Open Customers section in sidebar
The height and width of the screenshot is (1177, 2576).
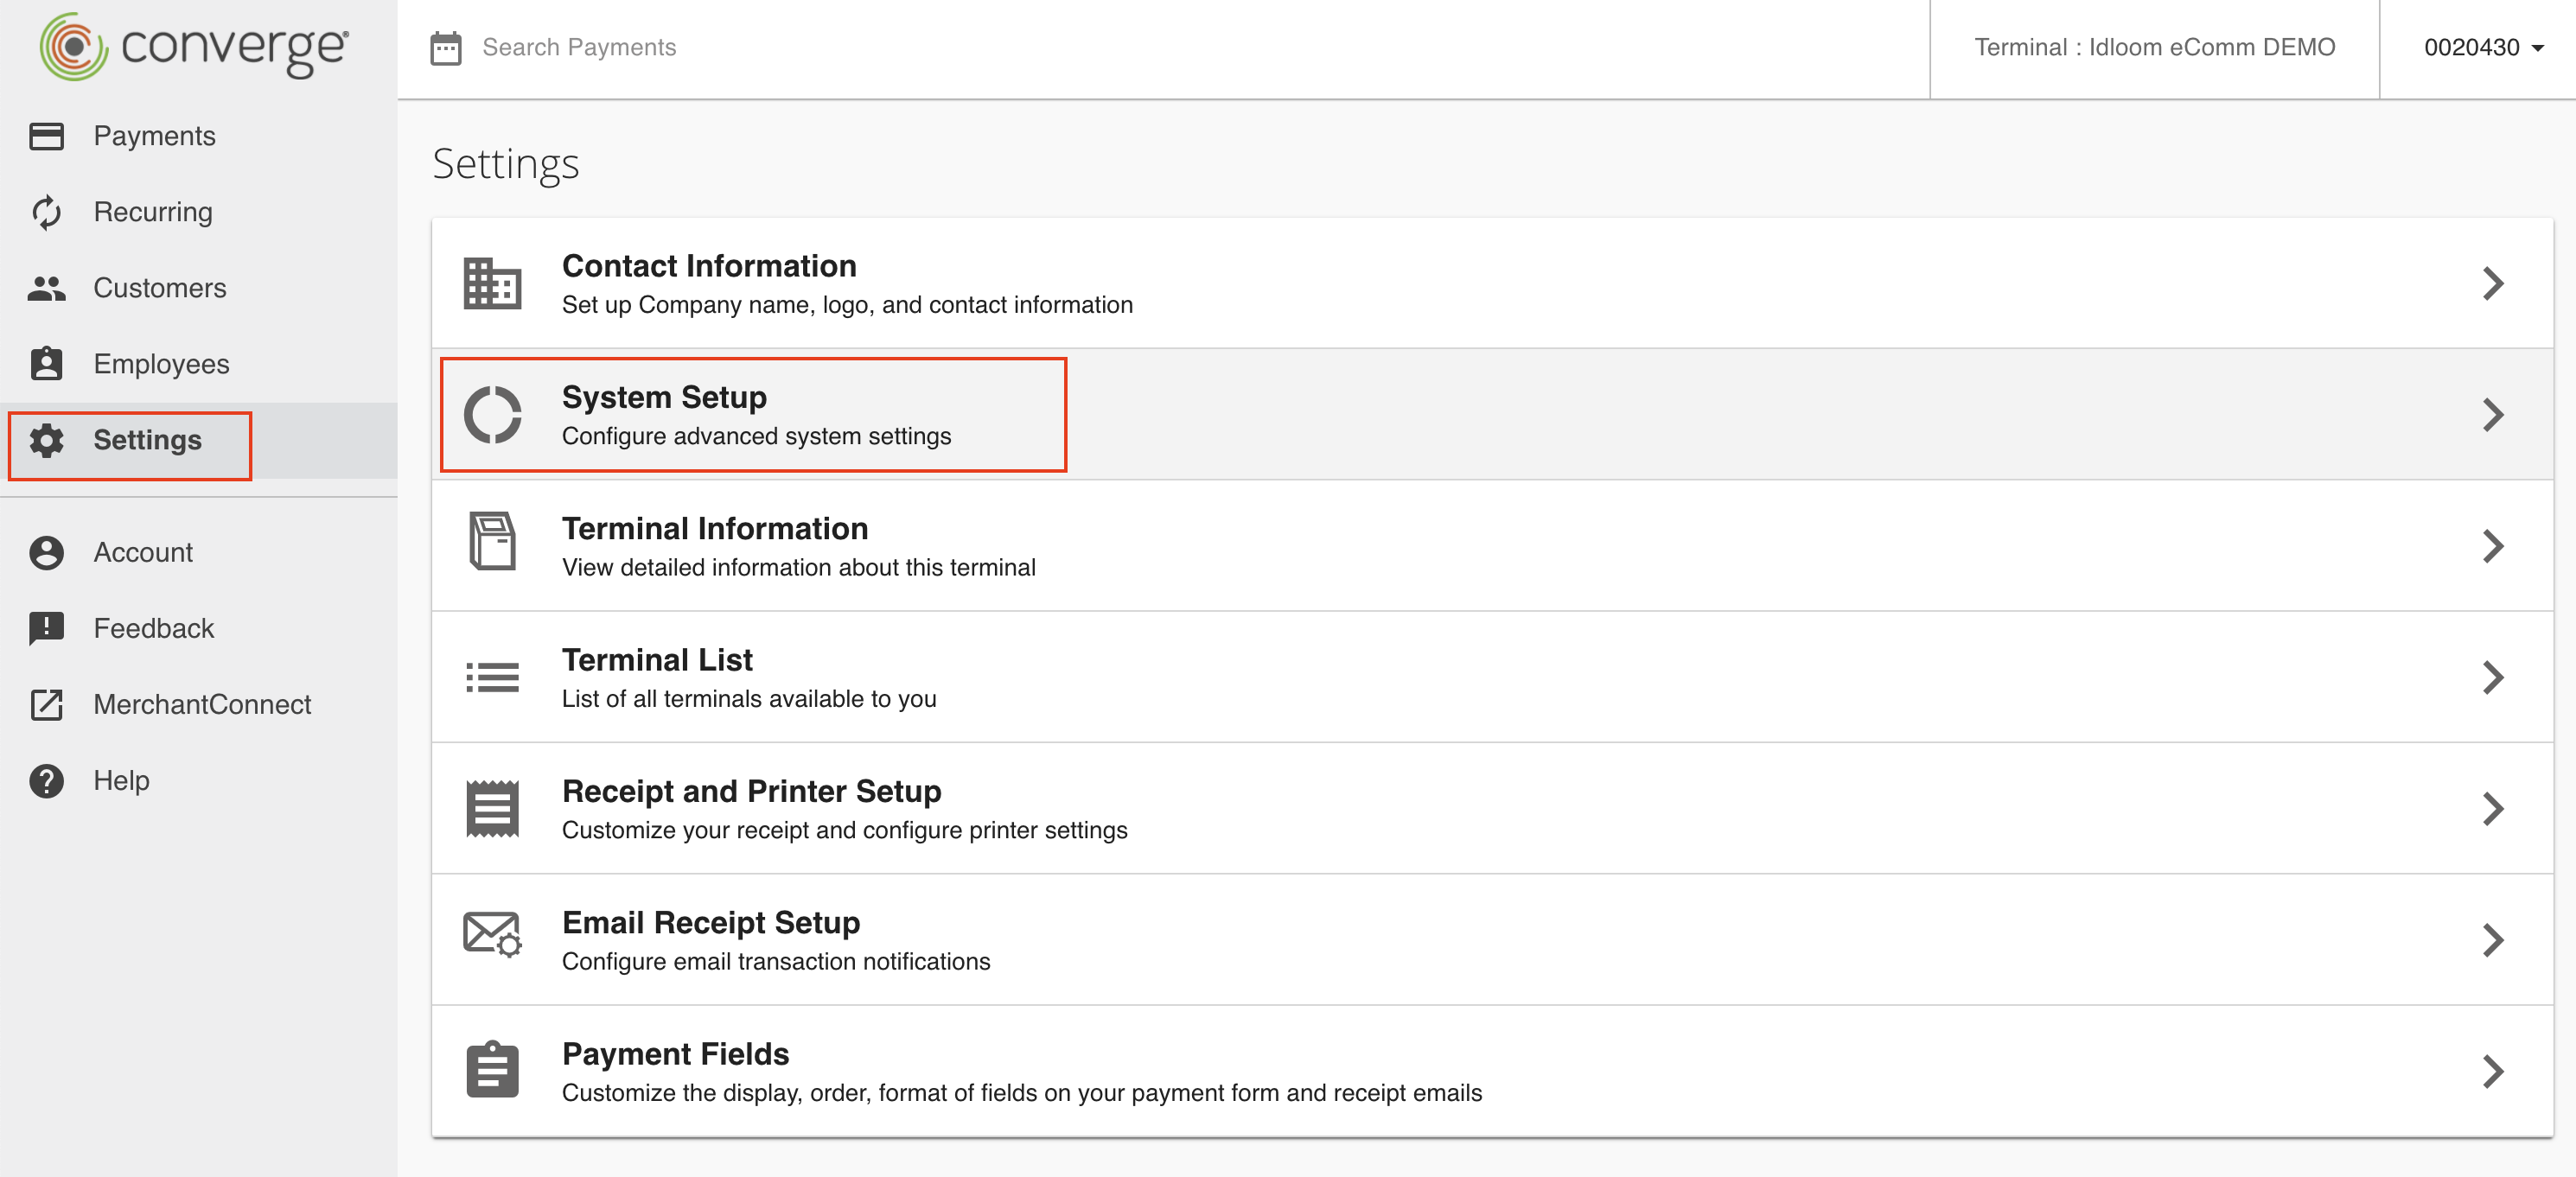click(159, 288)
